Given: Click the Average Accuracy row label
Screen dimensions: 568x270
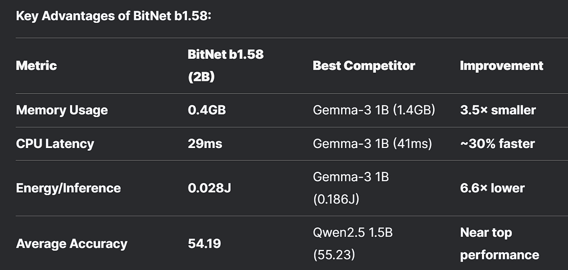Looking at the screenshot, I should (72, 243).
